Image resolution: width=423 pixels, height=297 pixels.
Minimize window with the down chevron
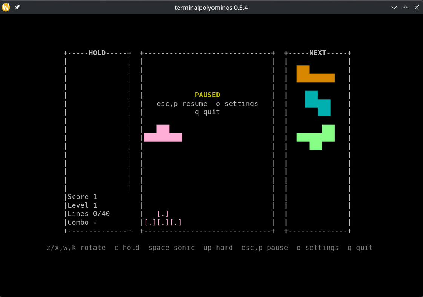(x=394, y=8)
